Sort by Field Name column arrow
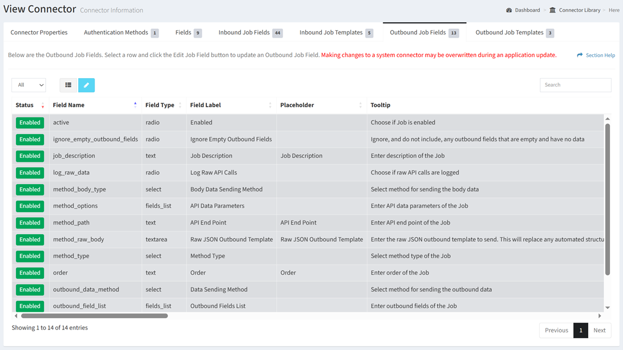Image resolution: width=623 pixels, height=350 pixels. click(x=135, y=105)
